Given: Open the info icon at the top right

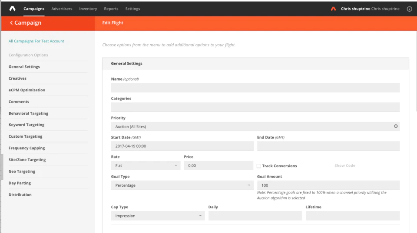Looking at the screenshot, I should click(409, 9).
